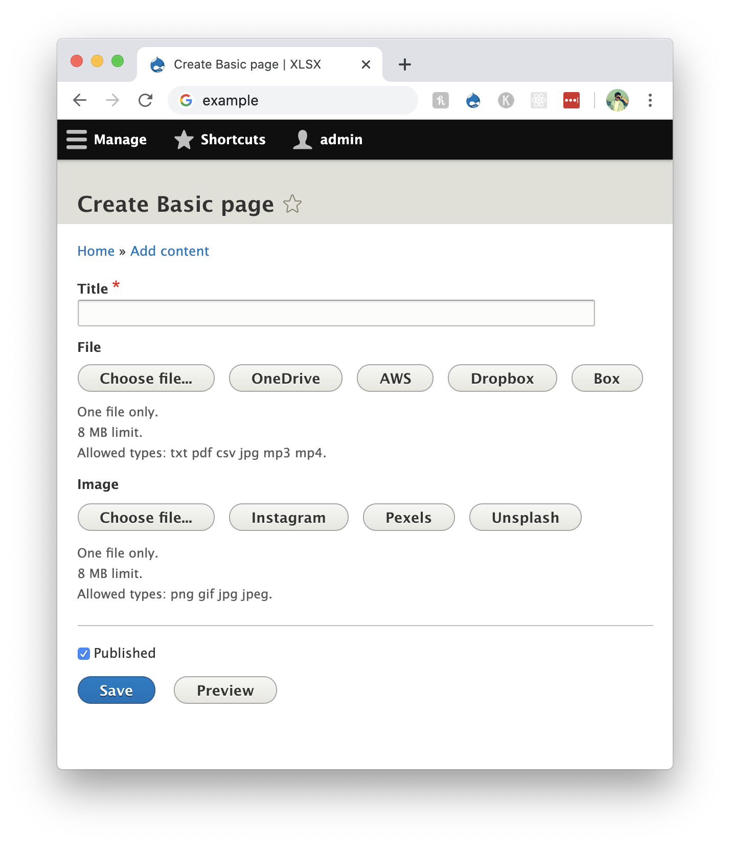
Task: Pick image from Unsplash
Action: [x=526, y=517]
